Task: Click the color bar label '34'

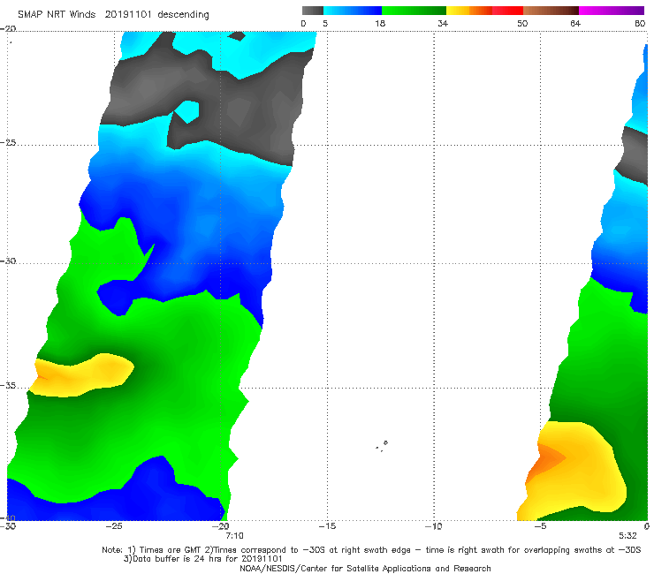Action: (x=443, y=24)
